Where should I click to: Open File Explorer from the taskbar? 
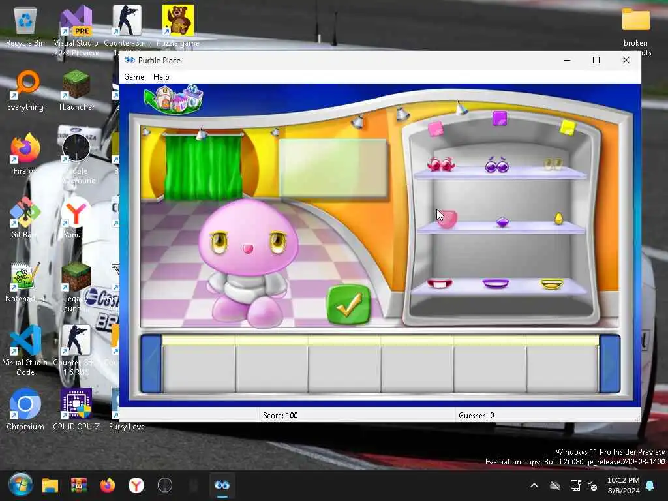click(50, 485)
